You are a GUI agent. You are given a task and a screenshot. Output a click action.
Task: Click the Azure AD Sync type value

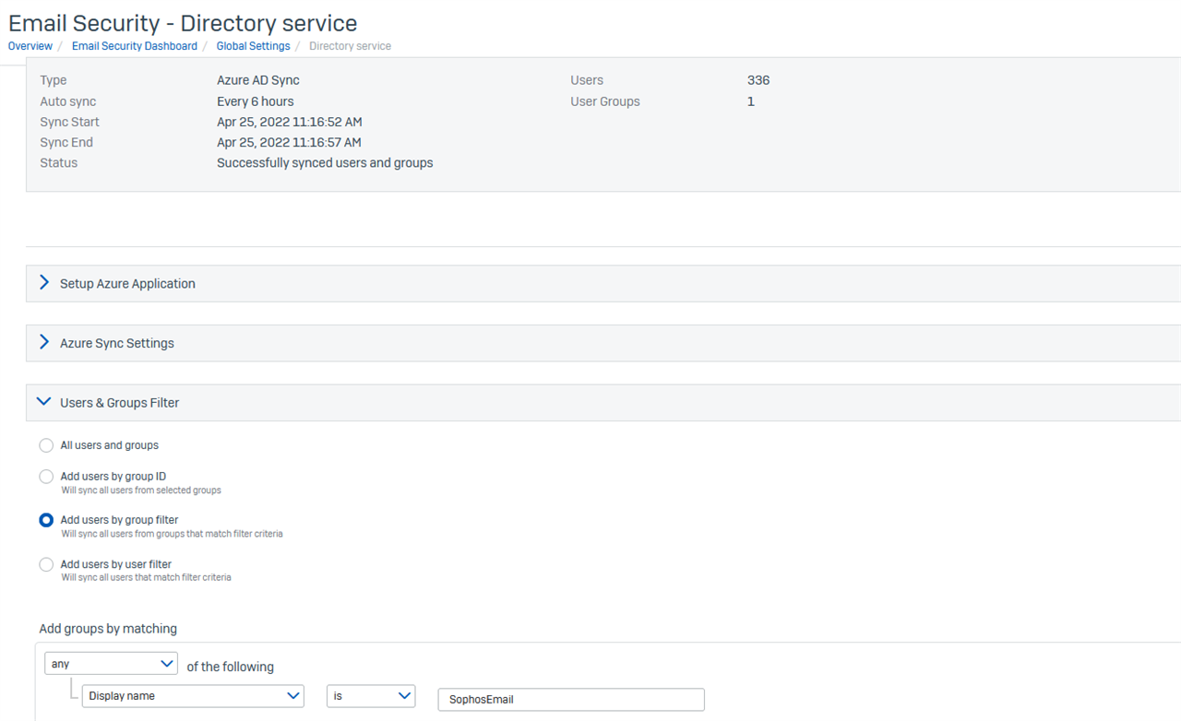(x=258, y=80)
